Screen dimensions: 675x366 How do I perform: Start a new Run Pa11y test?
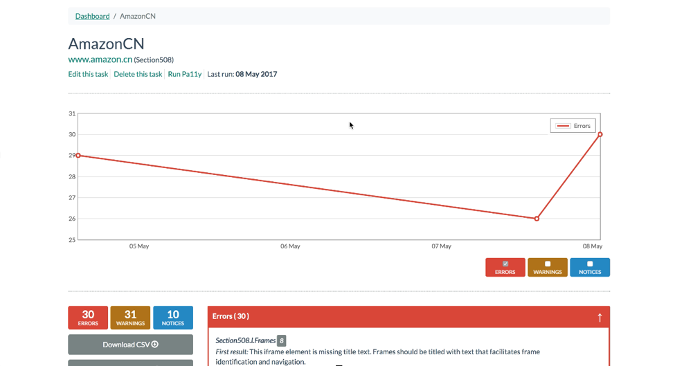click(x=185, y=74)
